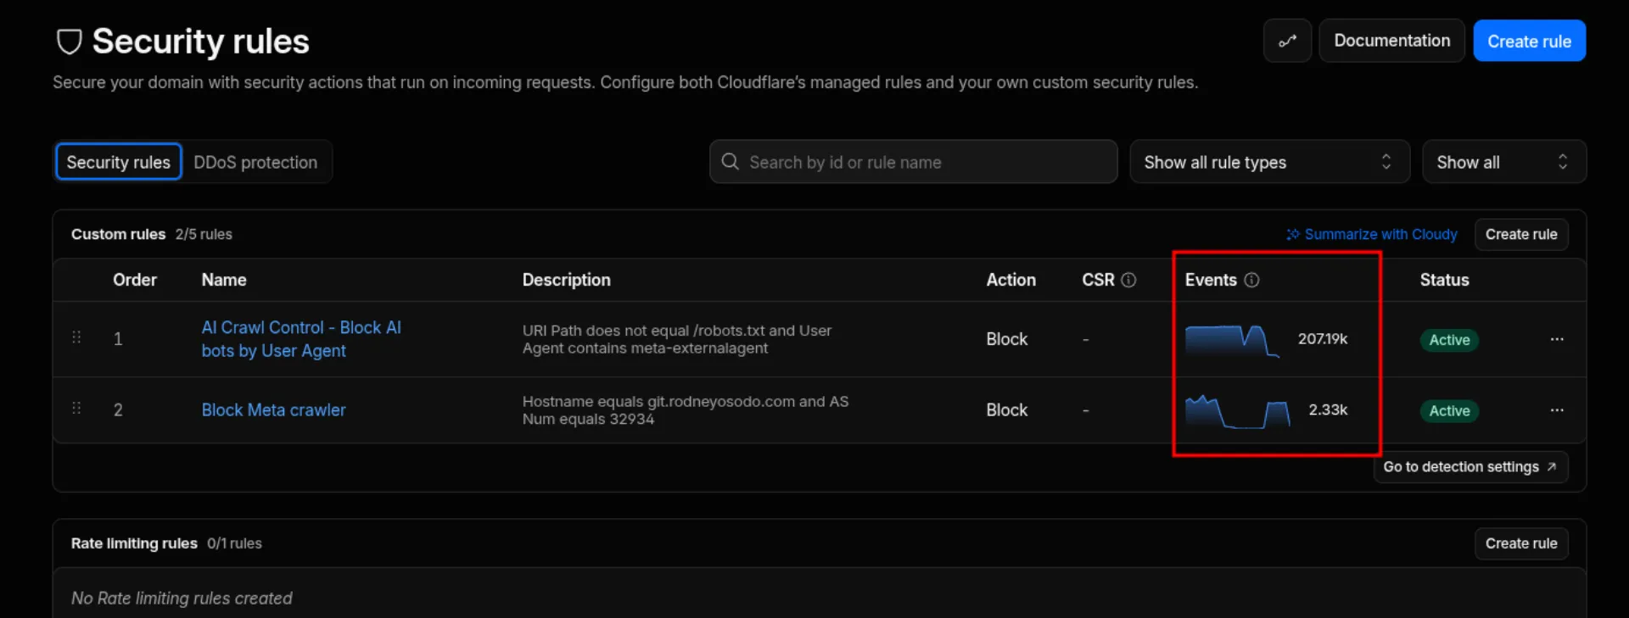Click the Block action of Block Meta crawler rule
Screen dimensions: 1629x618
coord(1006,410)
